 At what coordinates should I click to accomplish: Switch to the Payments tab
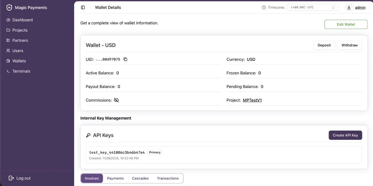coord(115,178)
